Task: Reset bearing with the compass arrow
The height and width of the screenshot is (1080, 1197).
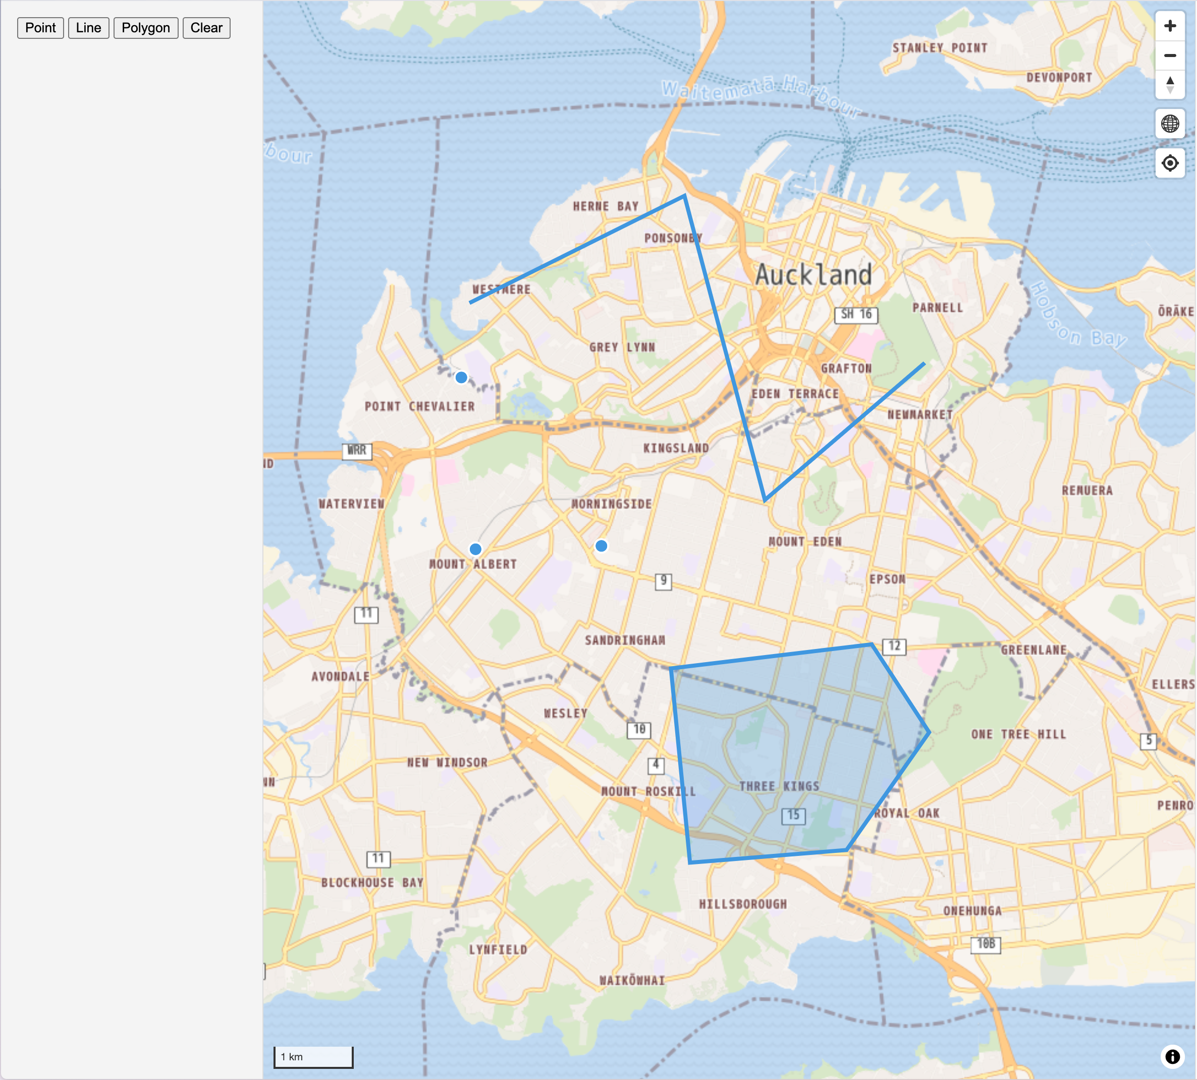Action: tap(1170, 85)
